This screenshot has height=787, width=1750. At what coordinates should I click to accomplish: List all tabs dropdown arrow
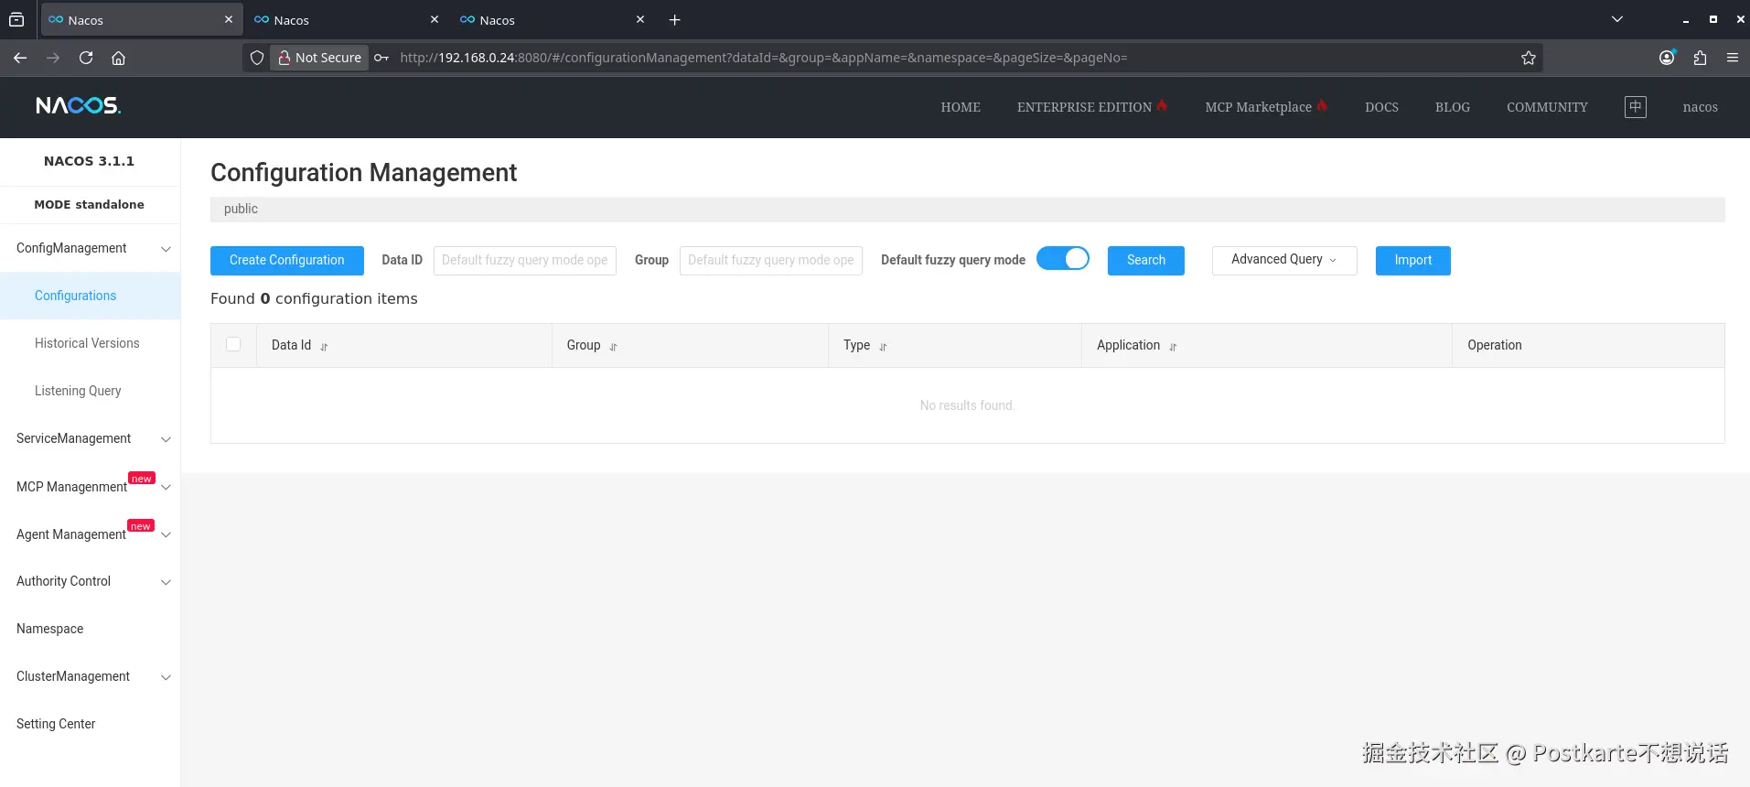click(x=1616, y=19)
